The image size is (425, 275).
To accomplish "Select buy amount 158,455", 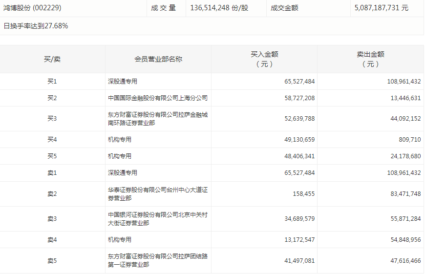I will tap(303, 194).
